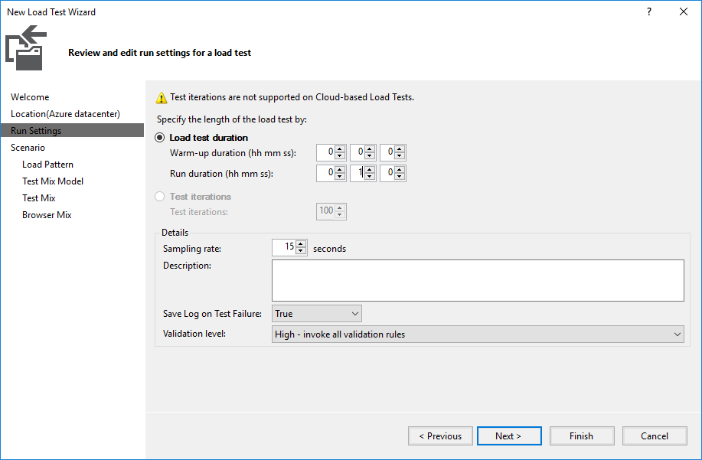The width and height of the screenshot is (702, 460).
Task: Click the Next button
Action: point(509,436)
